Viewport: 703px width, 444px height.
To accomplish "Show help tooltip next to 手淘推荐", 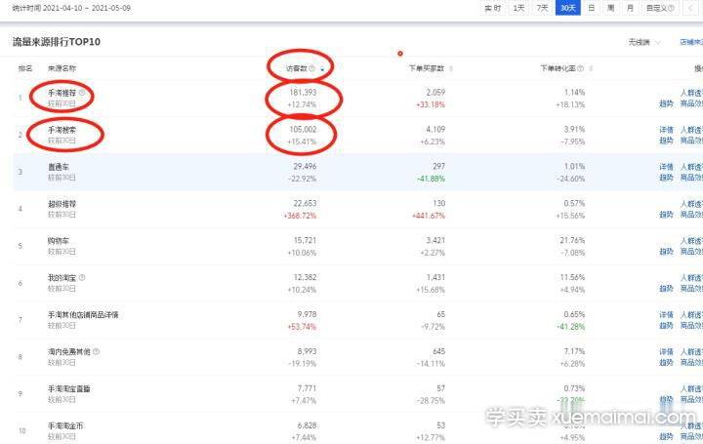I will (82, 93).
